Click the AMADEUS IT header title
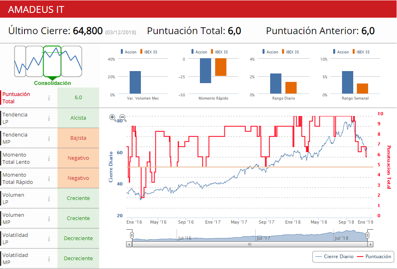Viewport: 397px width, 269px height. tap(36, 10)
